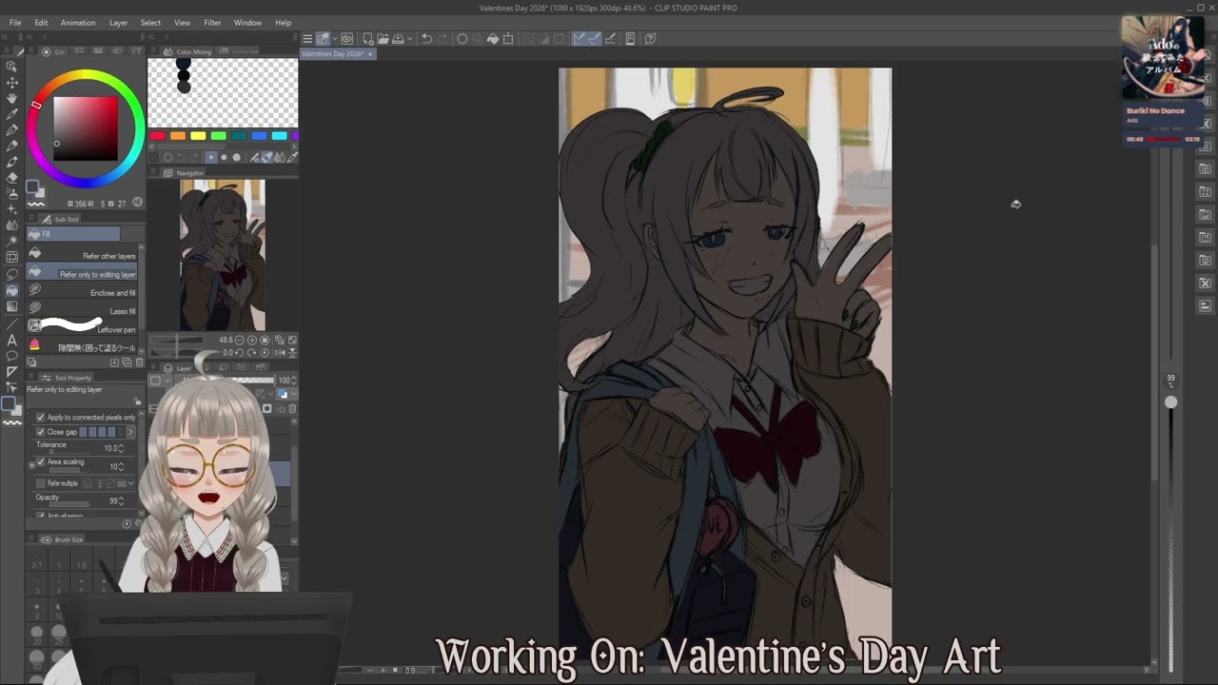This screenshot has width=1218, height=685.
Task: Click zoom-out minus in Navigator panel
Action: (x=239, y=340)
